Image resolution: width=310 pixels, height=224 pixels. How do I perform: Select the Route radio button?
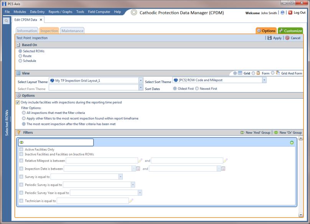coord(20,56)
